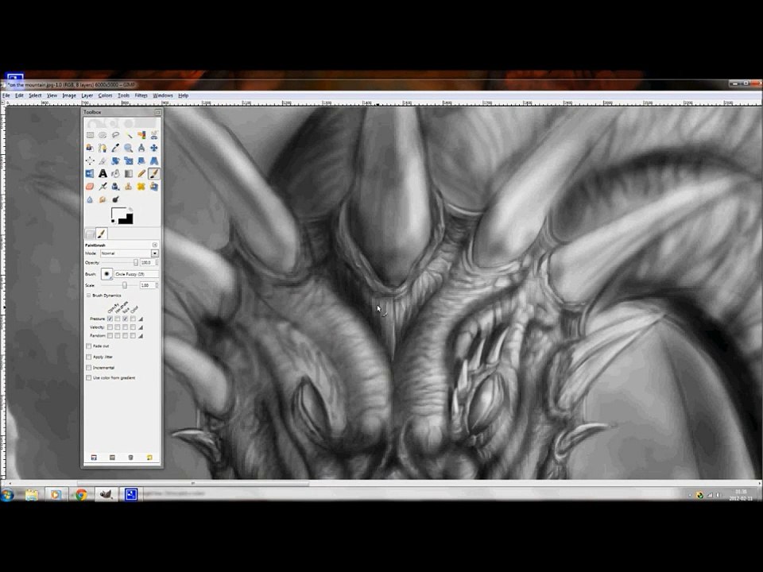Toggle Pressure Color checkbox
763x572 pixels.
tap(133, 319)
